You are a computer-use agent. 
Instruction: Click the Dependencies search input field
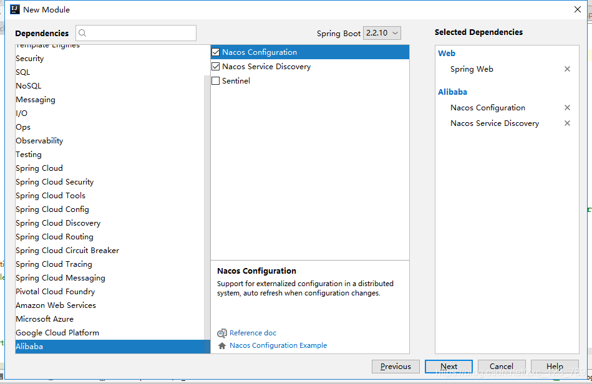(x=136, y=33)
